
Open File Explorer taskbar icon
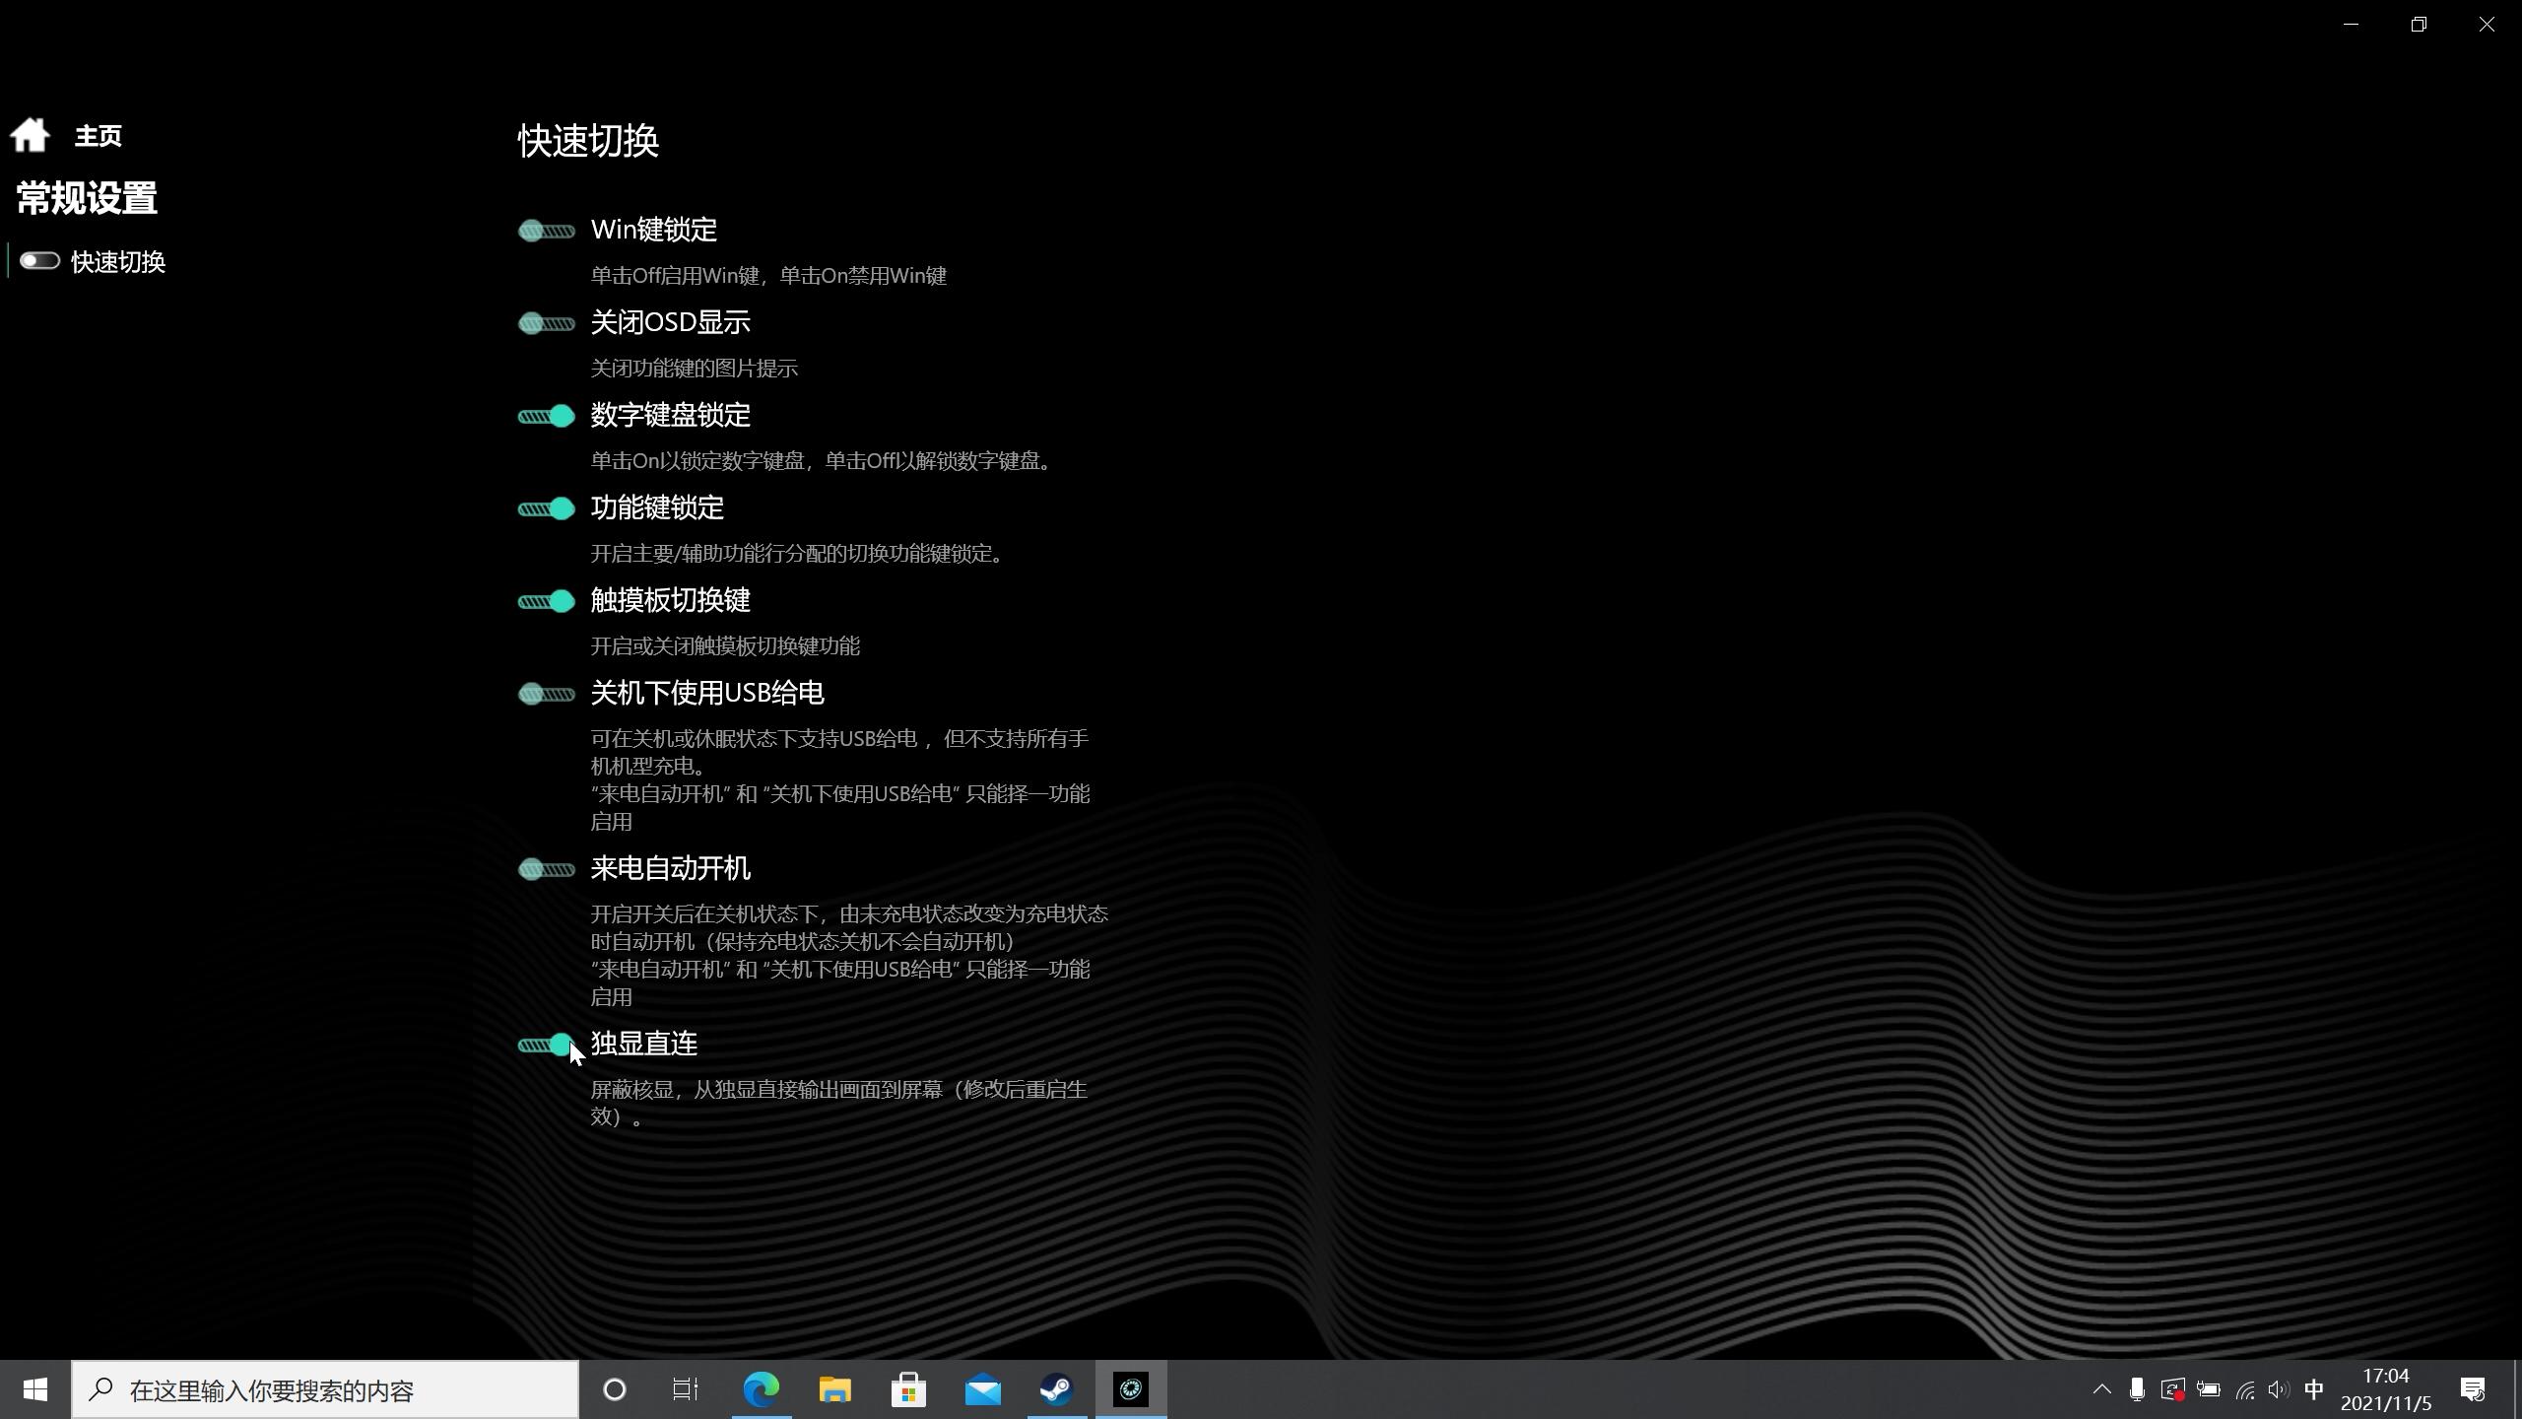click(x=834, y=1390)
